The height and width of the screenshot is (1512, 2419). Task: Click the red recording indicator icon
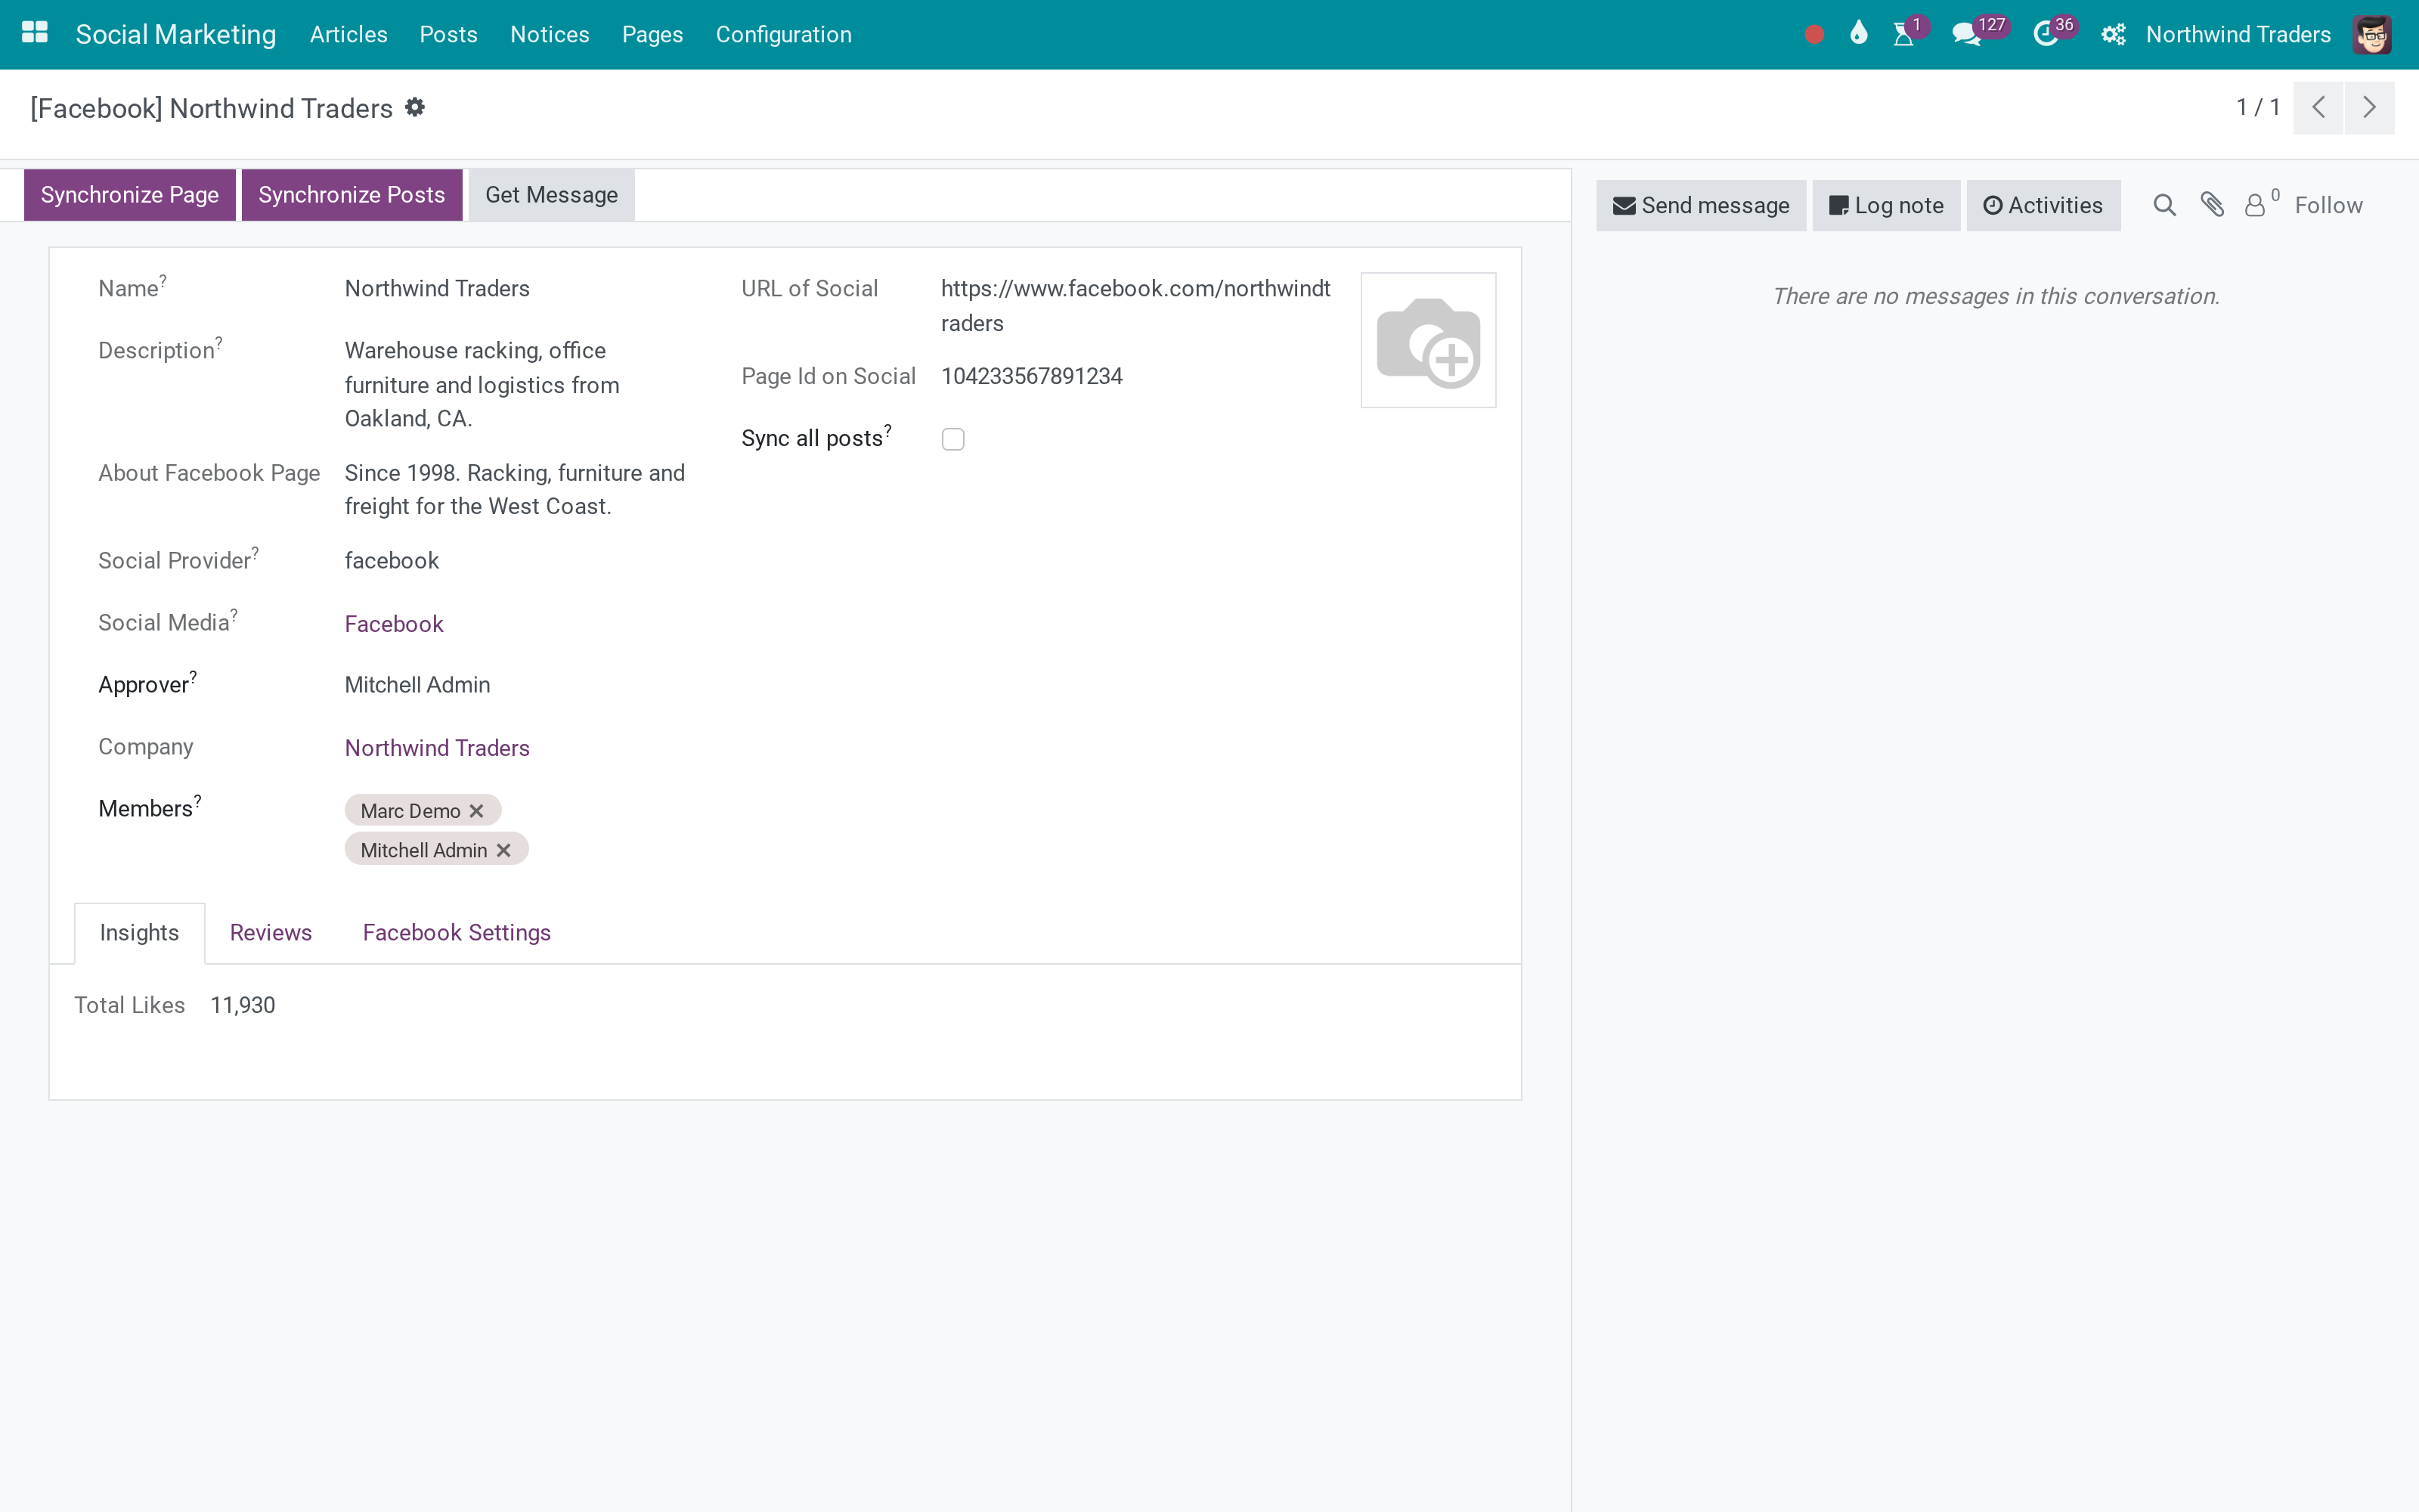(x=1814, y=35)
